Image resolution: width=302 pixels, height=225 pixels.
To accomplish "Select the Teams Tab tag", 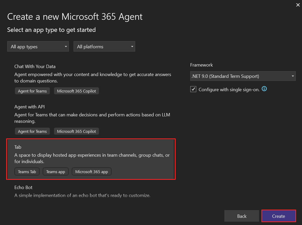I will 27,171.
